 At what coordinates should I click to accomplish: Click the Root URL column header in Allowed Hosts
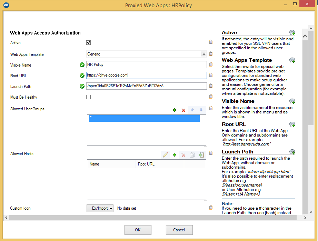tap(160, 164)
